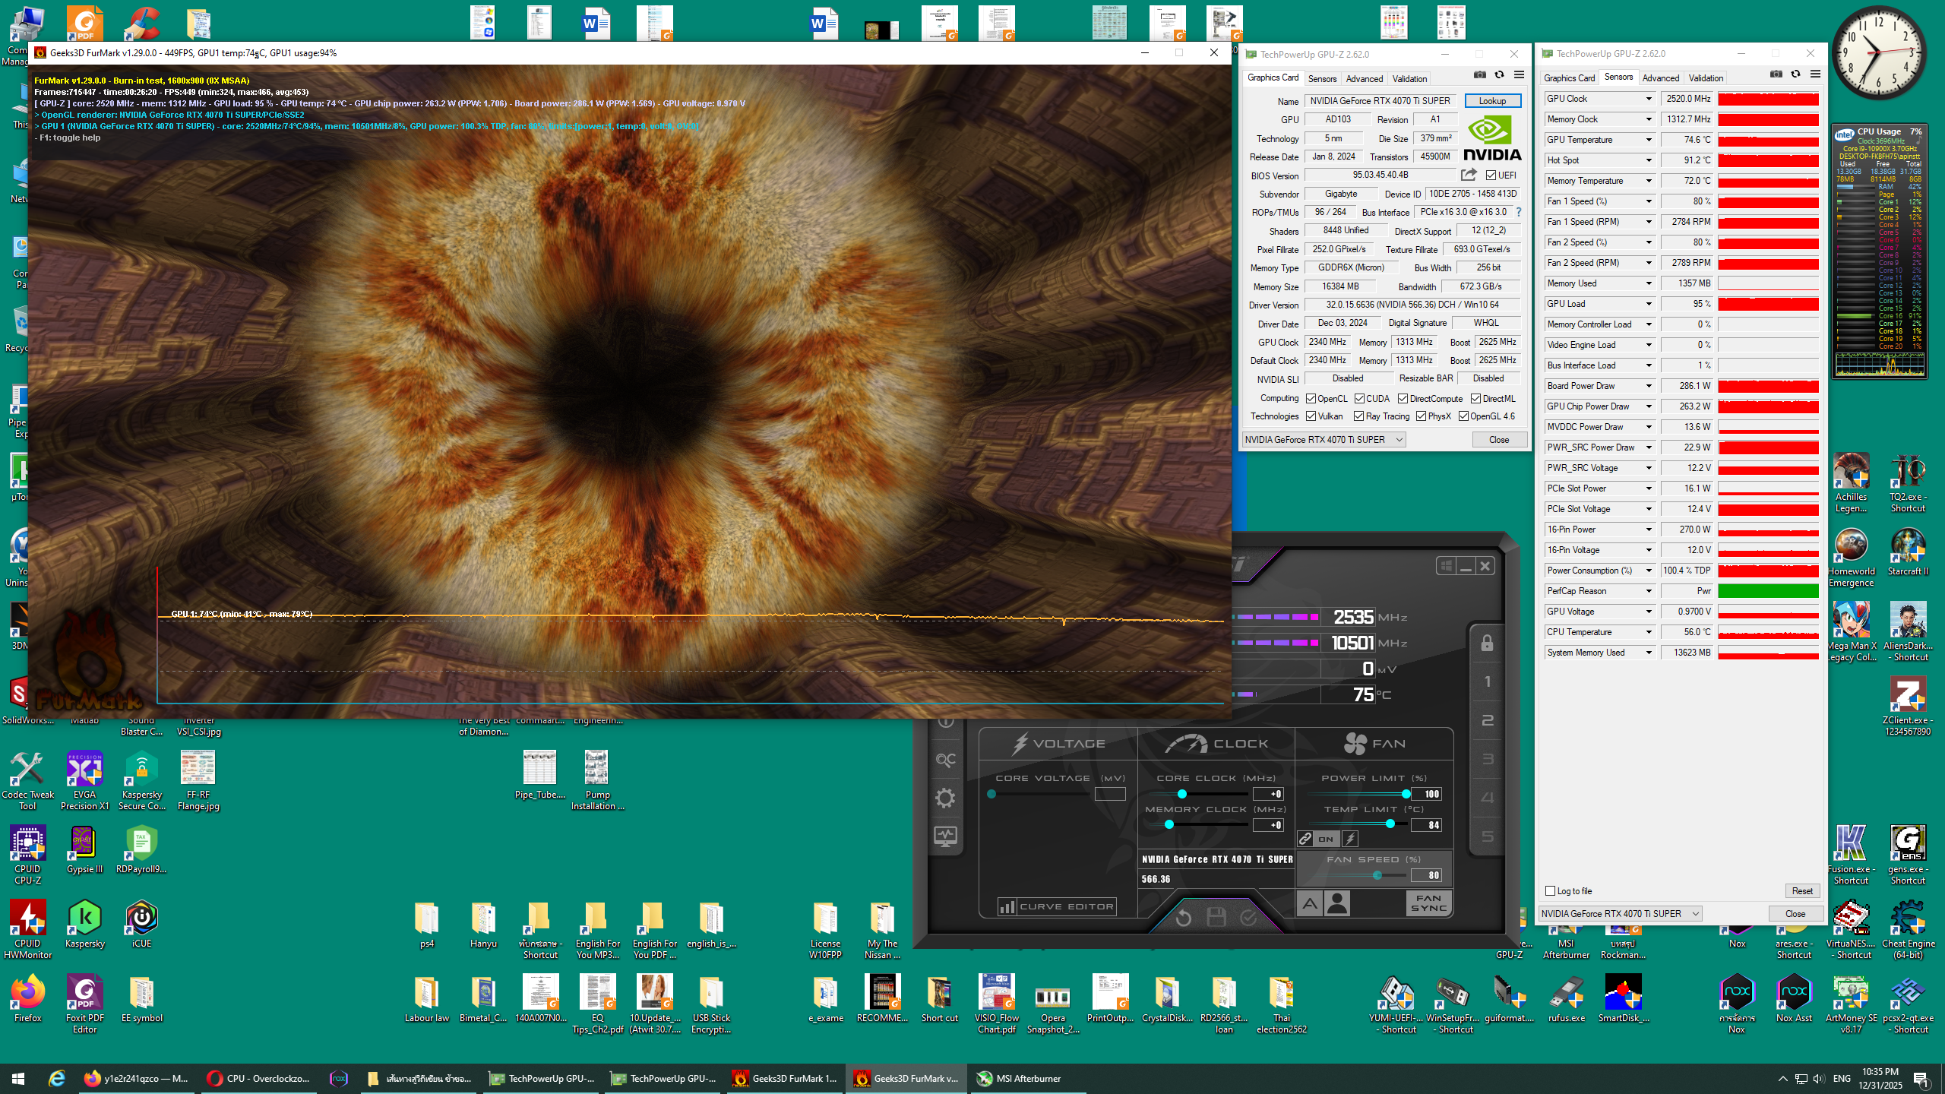Image resolution: width=1945 pixels, height=1094 pixels.
Task: Open GPU selection dropdown in Graphics Card window
Action: click(x=1399, y=440)
